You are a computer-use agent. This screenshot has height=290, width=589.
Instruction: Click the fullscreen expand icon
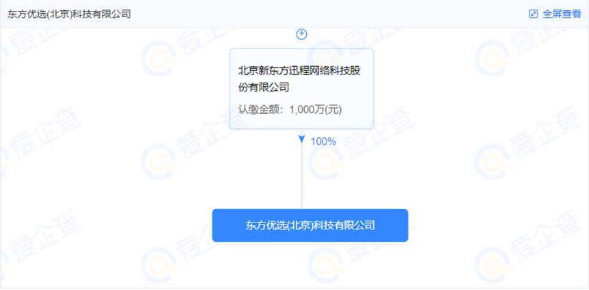click(x=533, y=14)
